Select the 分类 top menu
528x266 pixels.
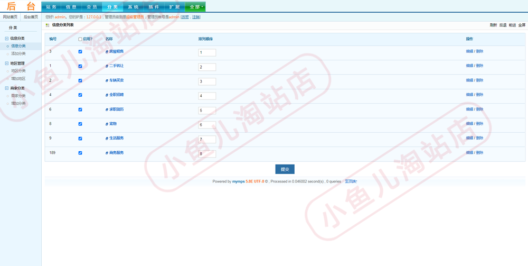click(x=112, y=7)
